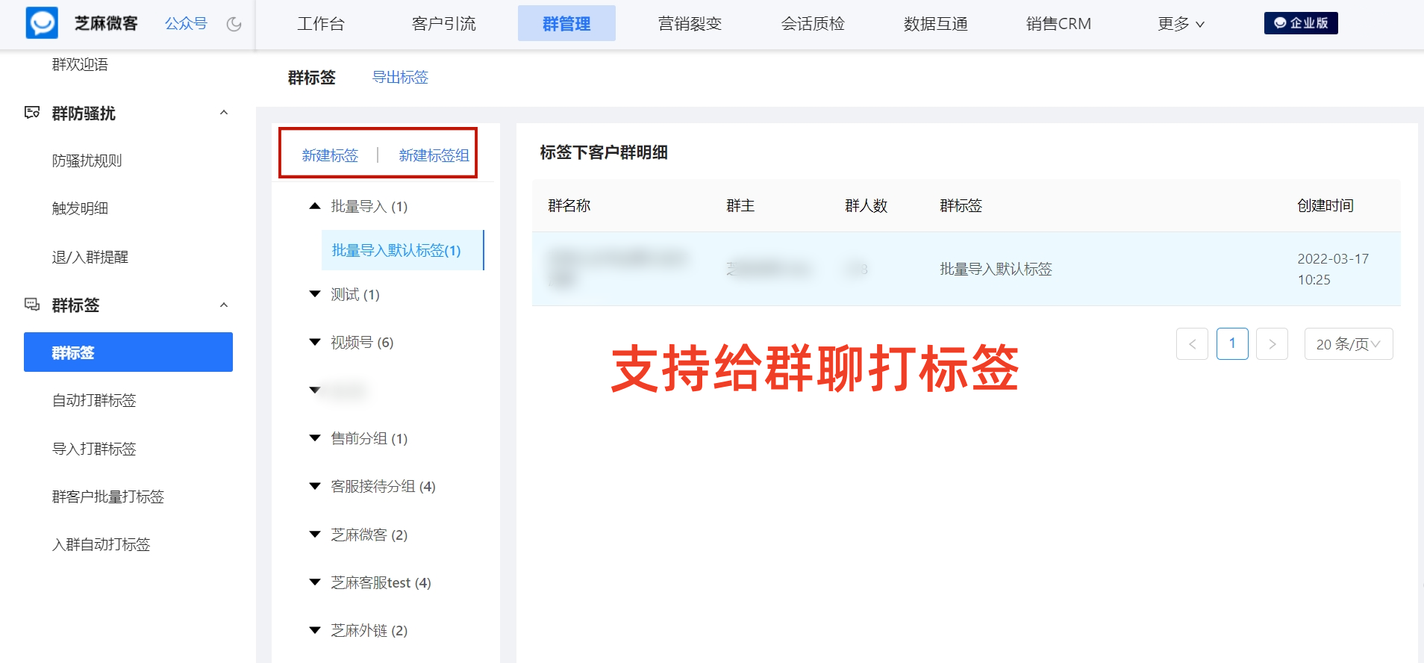Click the 群主 column header

click(740, 205)
